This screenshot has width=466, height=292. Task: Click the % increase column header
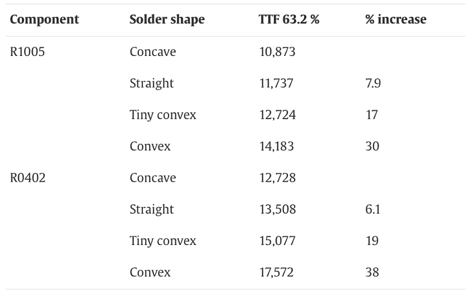(395, 20)
